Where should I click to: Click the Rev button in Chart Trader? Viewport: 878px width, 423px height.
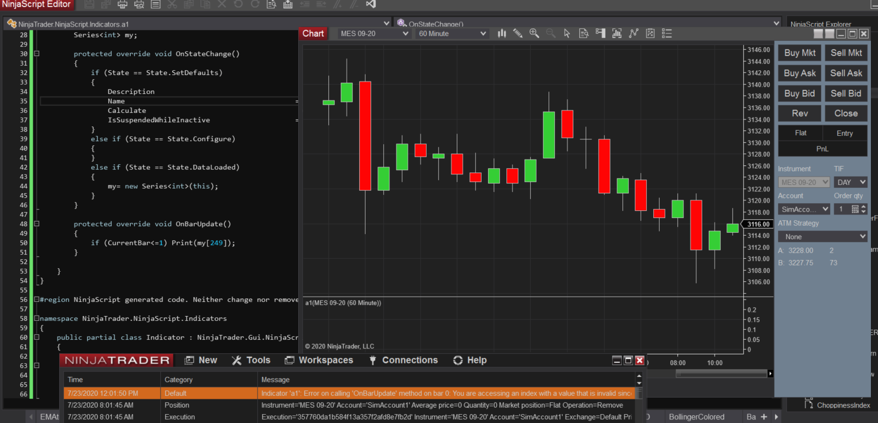coord(799,113)
